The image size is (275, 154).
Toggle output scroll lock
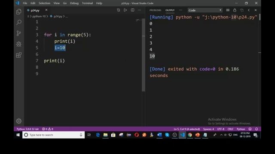[x=235, y=10]
